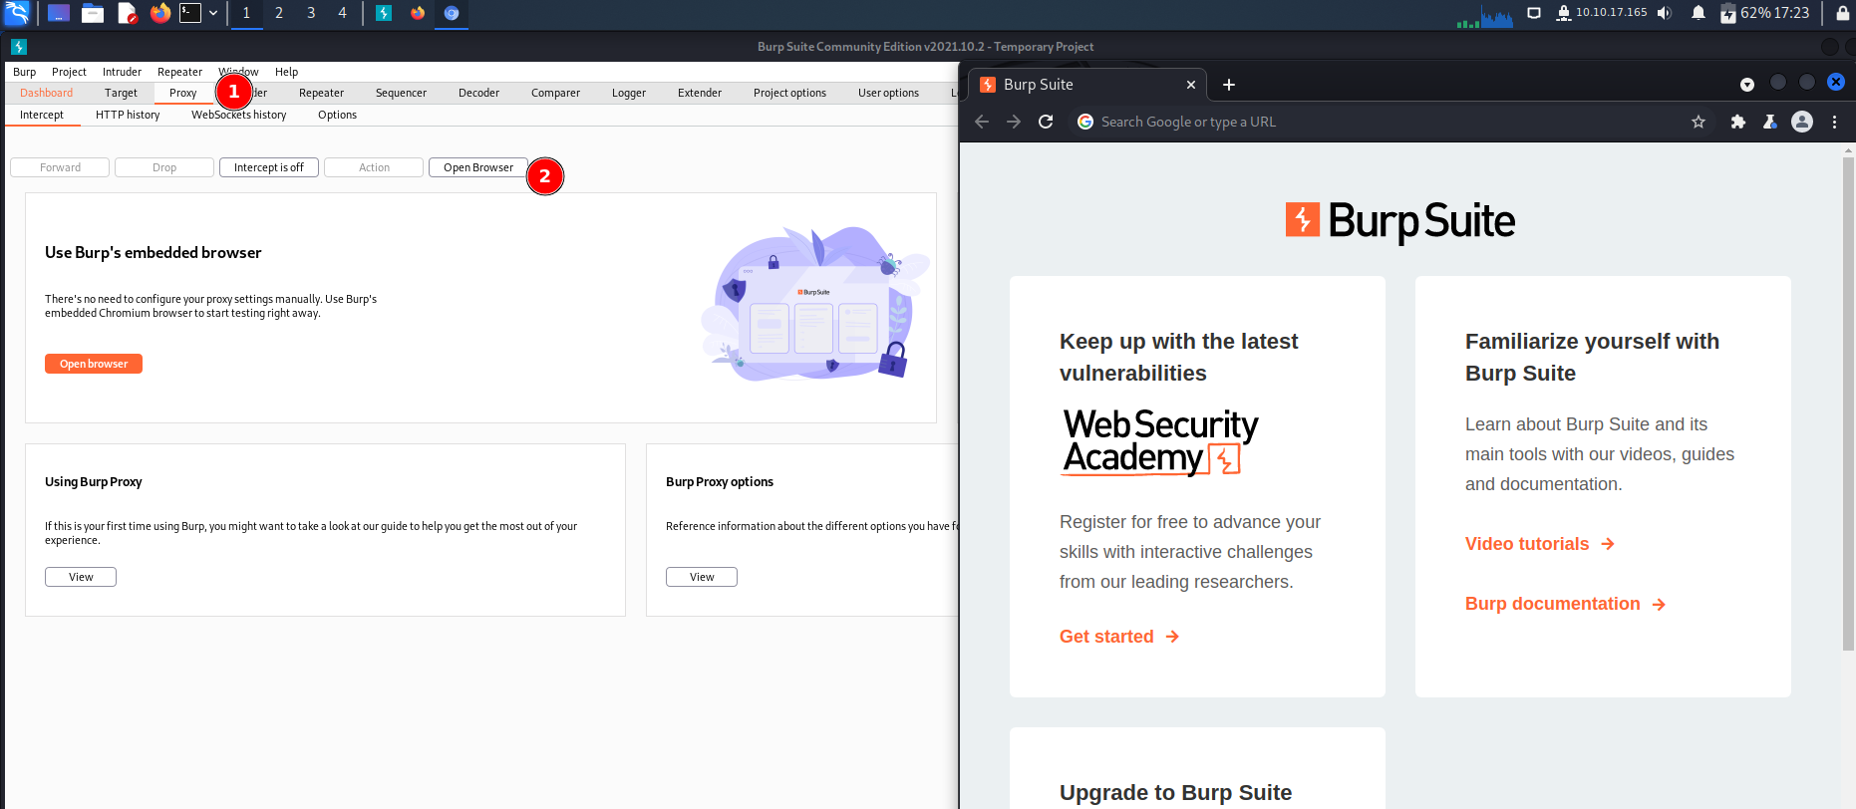
Task: Reload the browser page
Action: [x=1046, y=122]
